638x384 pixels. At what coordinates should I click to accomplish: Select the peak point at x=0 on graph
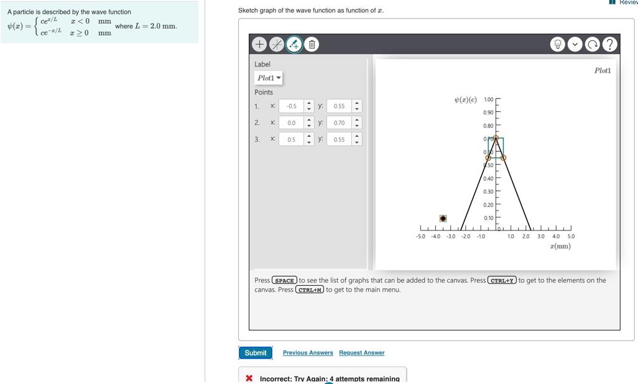[x=496, y=138]
